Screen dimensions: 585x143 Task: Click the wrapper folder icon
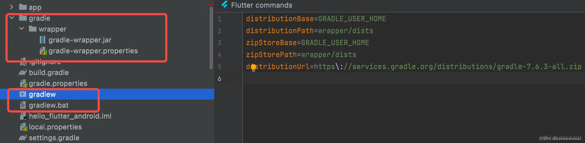33,29
